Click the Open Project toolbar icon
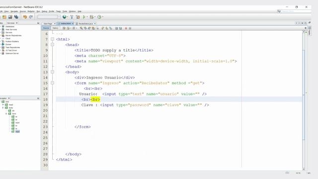Image resolution: width=318 pixels, height=179 pixels. [10, 17]
